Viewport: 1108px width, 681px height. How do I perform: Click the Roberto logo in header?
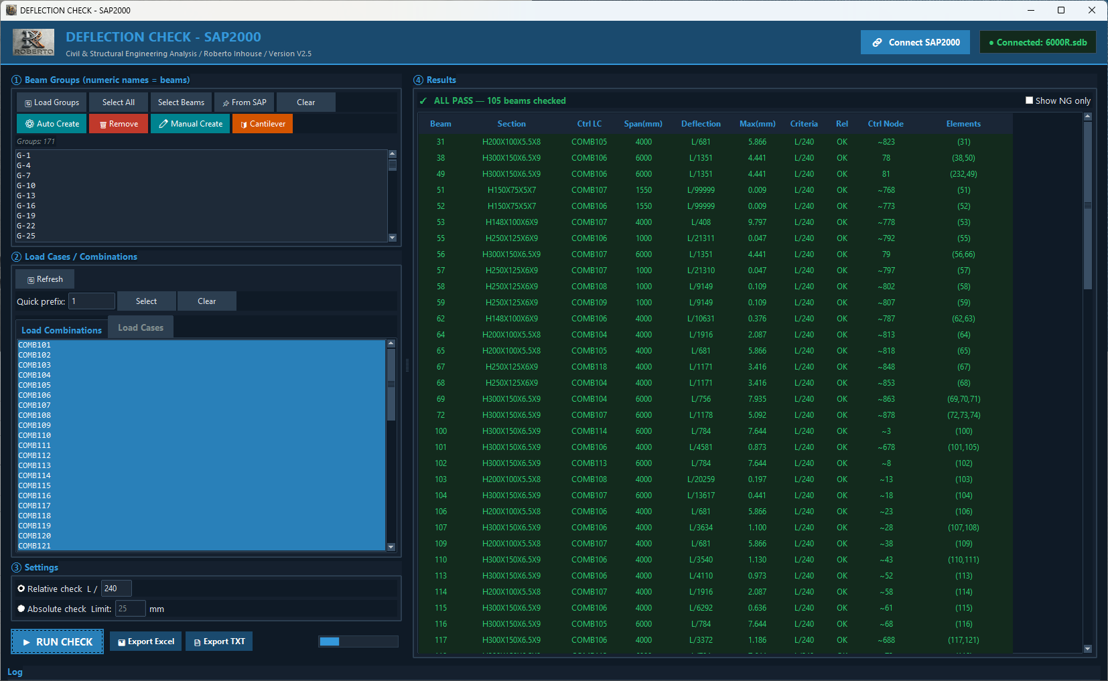pyautogui.click(x=33, y=43)
